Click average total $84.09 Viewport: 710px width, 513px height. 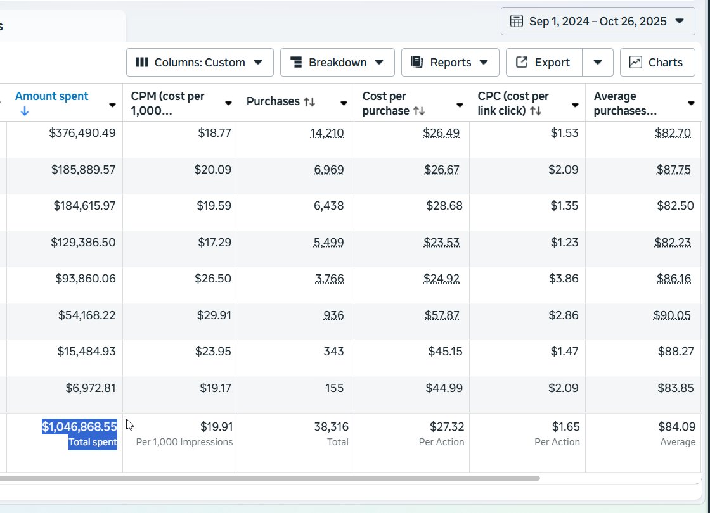[x=677, y=427]
